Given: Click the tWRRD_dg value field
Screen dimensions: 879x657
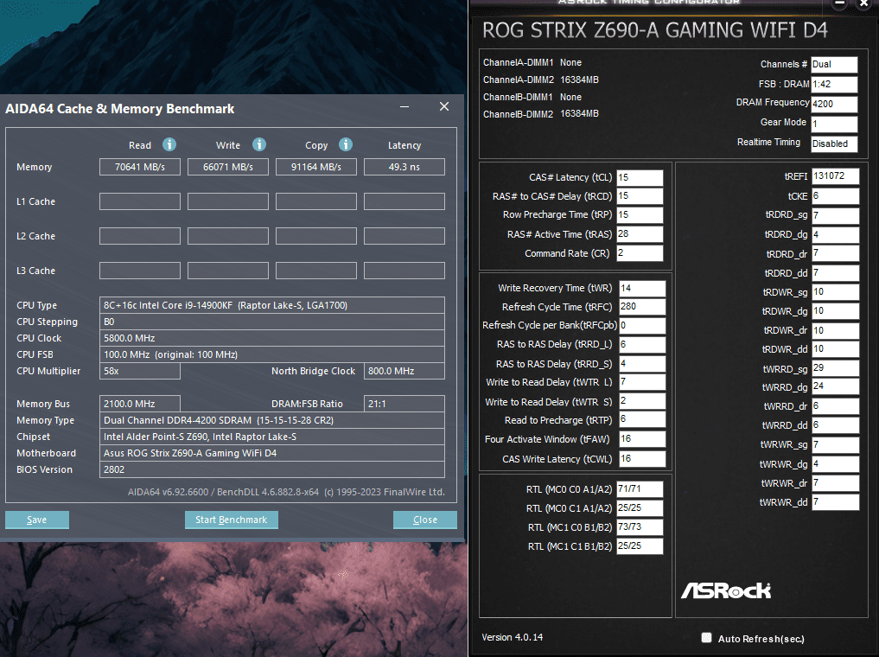Looking at the screenshot, I should point(835,386).
